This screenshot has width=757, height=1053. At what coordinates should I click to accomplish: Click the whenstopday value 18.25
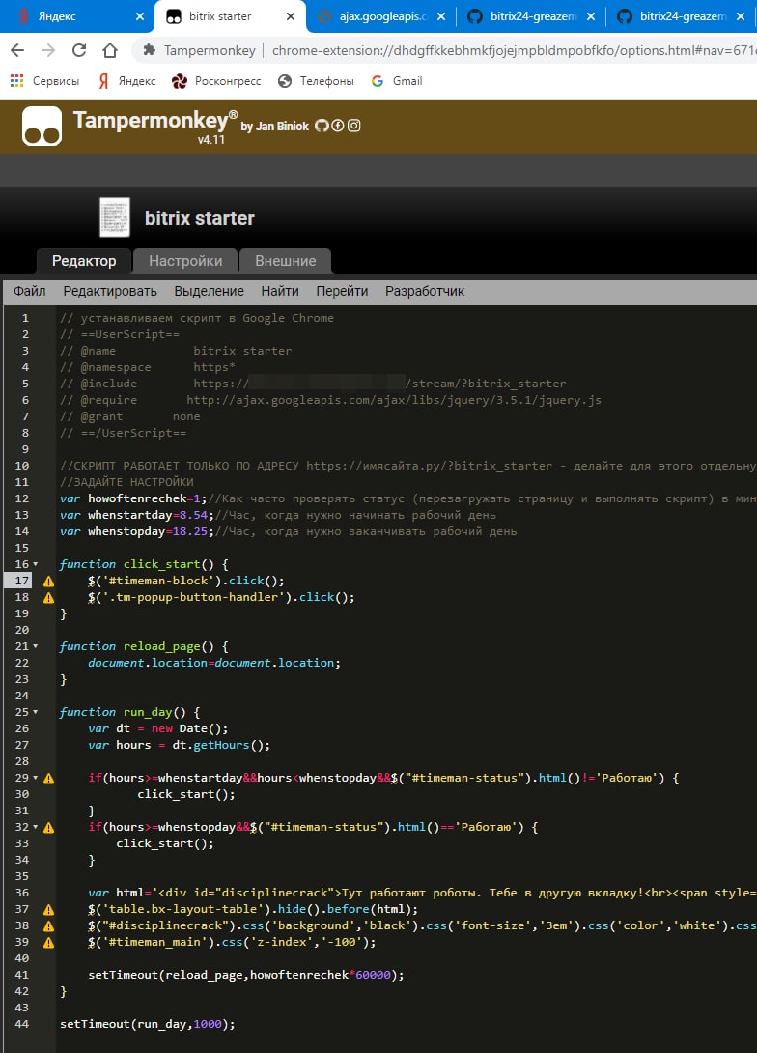pyautogui.click(x=190, y=531)
